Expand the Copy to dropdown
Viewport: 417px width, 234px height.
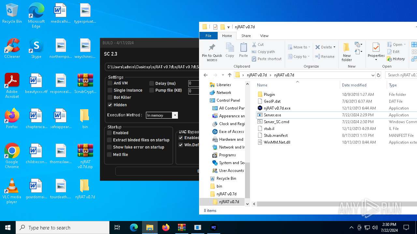(x=309, y=57)
